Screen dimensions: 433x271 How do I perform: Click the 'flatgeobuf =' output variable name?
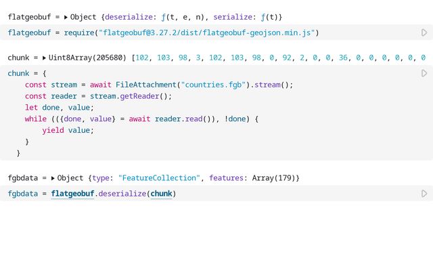coord(30,16)
